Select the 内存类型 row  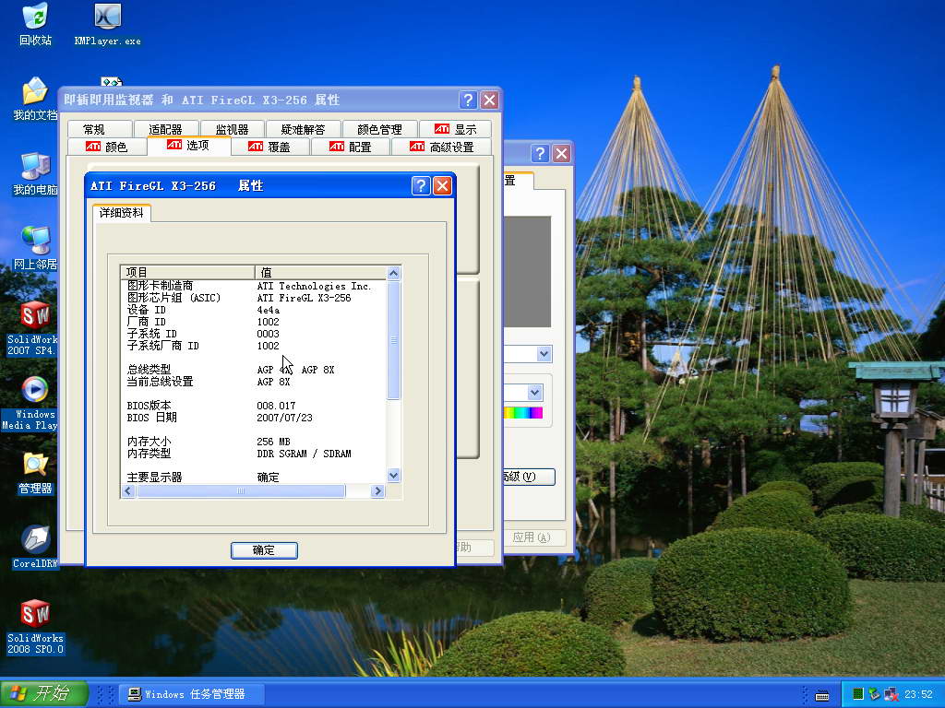tap(253, 454)
